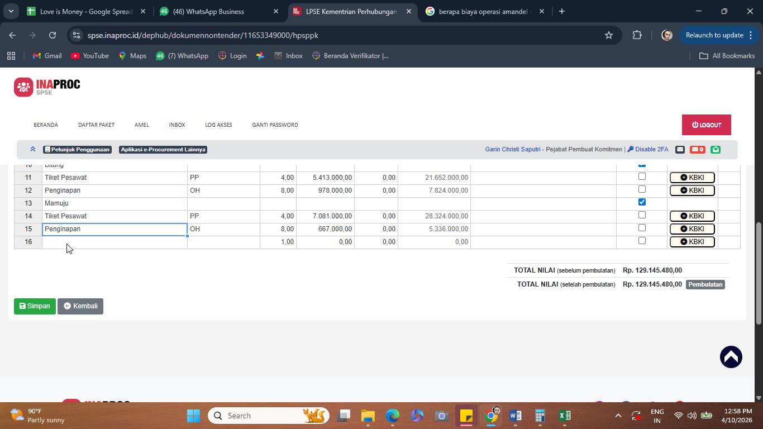This screenshot has width=763, height=429.
Task: Click total 21.652.000,00 cell
Action: 434,178
